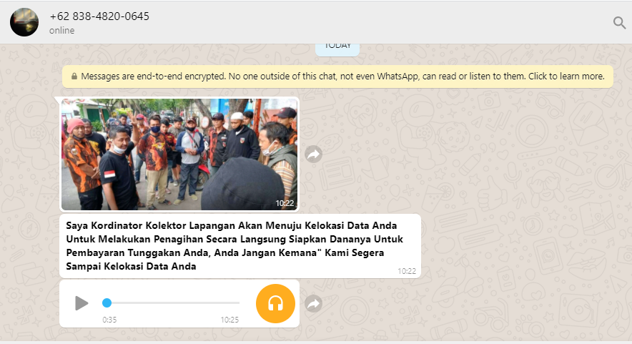Play the voice message
Image resolution: width=632 pixels, height=344 pixels.
[x=82, y=303]
